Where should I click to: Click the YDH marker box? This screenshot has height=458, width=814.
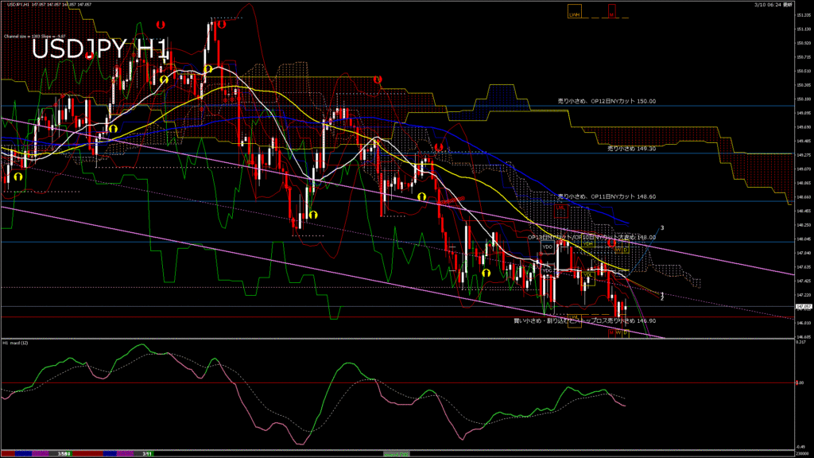[x=588, y=243]
